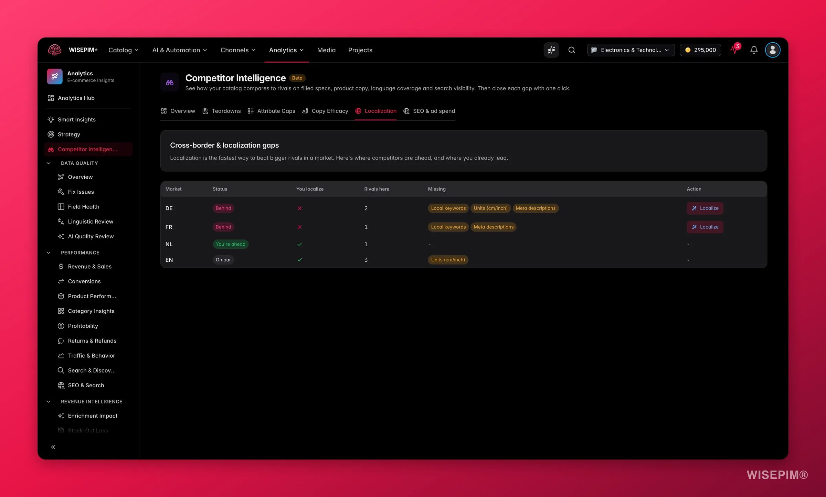Switch to the Attribute Gaps tab

[x=271, y=111]
